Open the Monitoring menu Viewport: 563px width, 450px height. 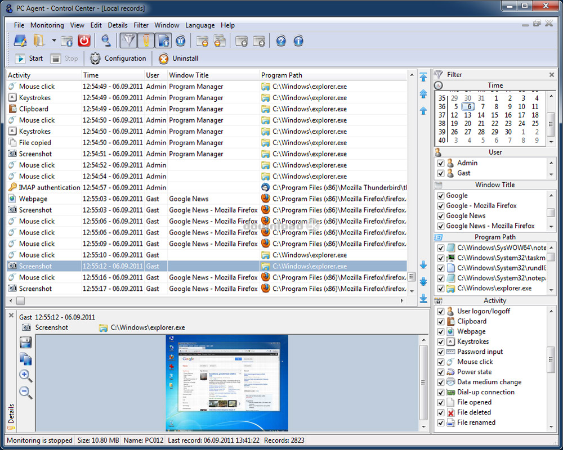tap(47, 25)
